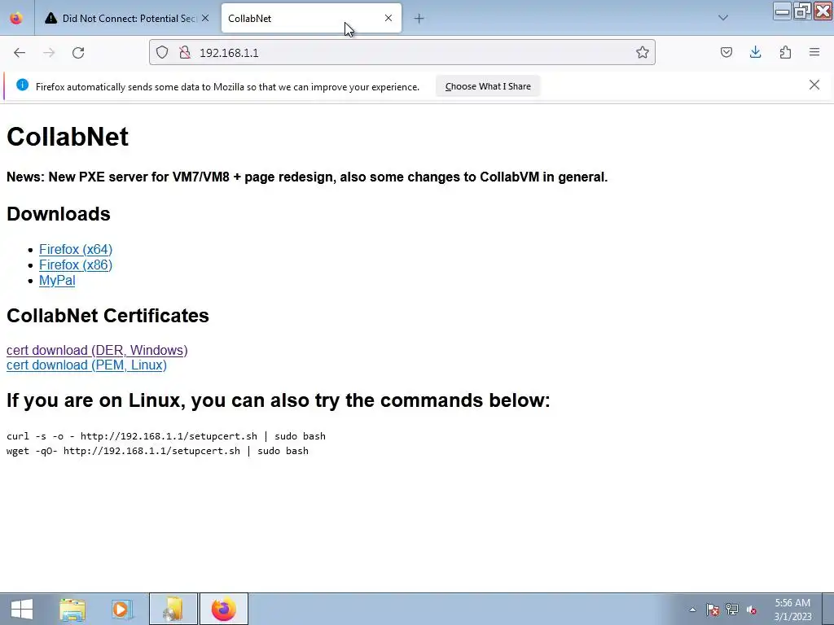Close the CollabNet tab

pyautogui.click(x=388, y=18)
